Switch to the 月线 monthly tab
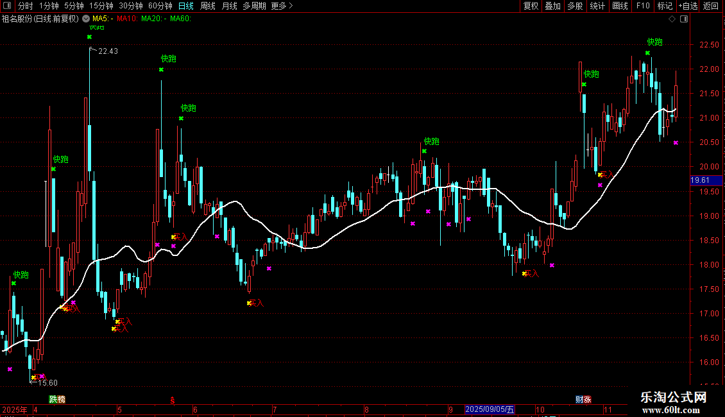Image resolution: width=725 pixels, height=417 pixels. tap(229, 6)
